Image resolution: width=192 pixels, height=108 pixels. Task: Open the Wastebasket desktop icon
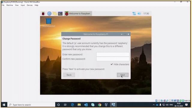pos(49,22)
